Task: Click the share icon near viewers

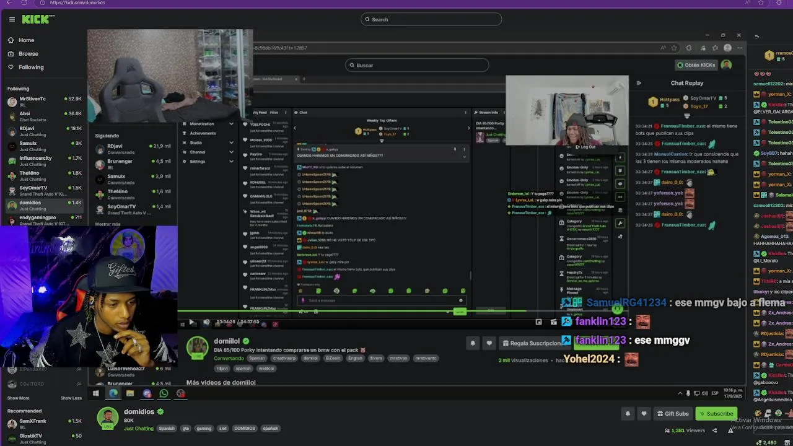Action: point(714,431)
